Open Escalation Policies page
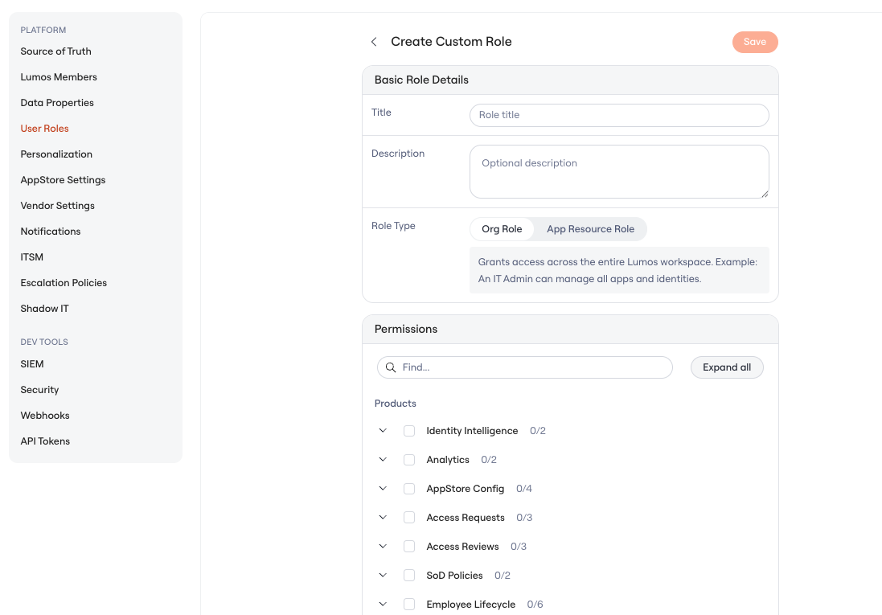Screen dimensions: 882x615 click(64, 283)
